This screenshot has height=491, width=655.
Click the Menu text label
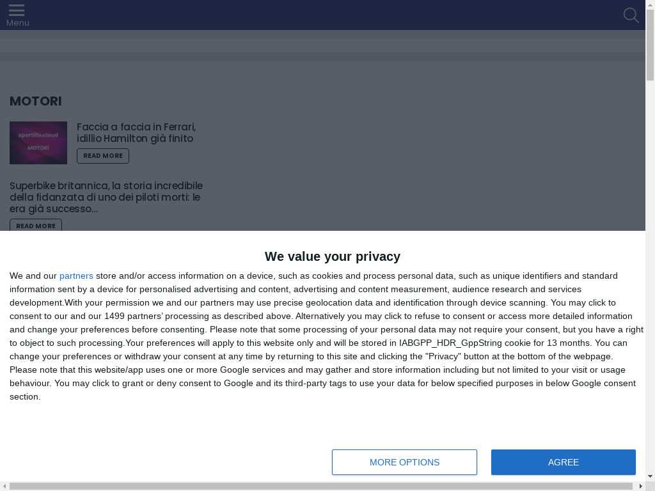17,22
